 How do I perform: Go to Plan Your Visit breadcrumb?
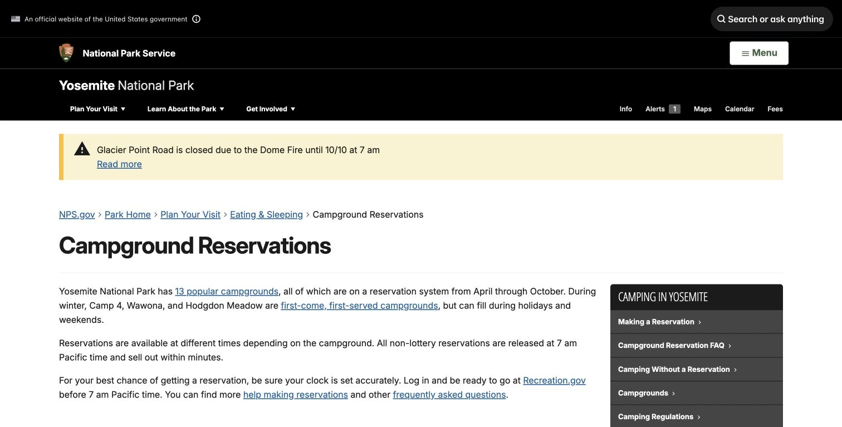(190, 215)
